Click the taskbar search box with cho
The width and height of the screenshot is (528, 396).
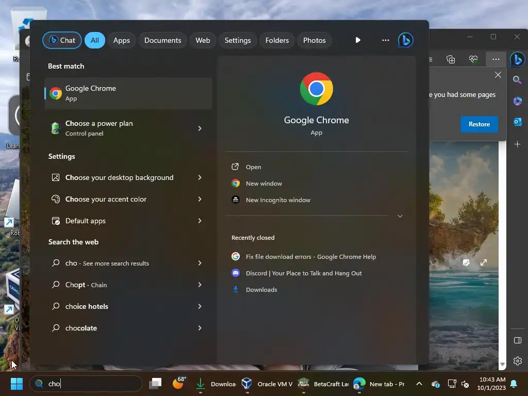click(x=86, y=384)
